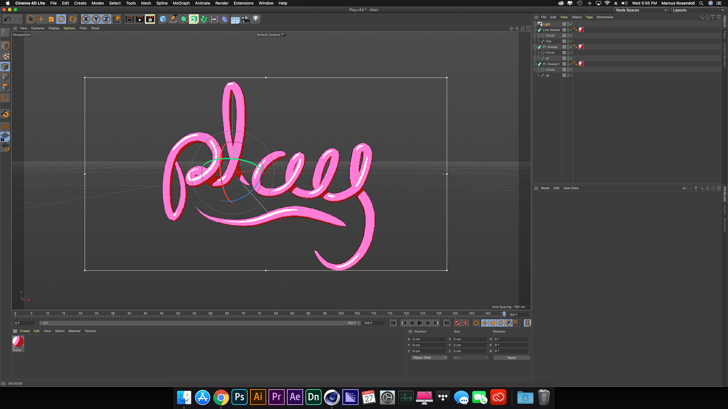Open the Cameras viewport menu
The image size is (728, 409).
38,28
